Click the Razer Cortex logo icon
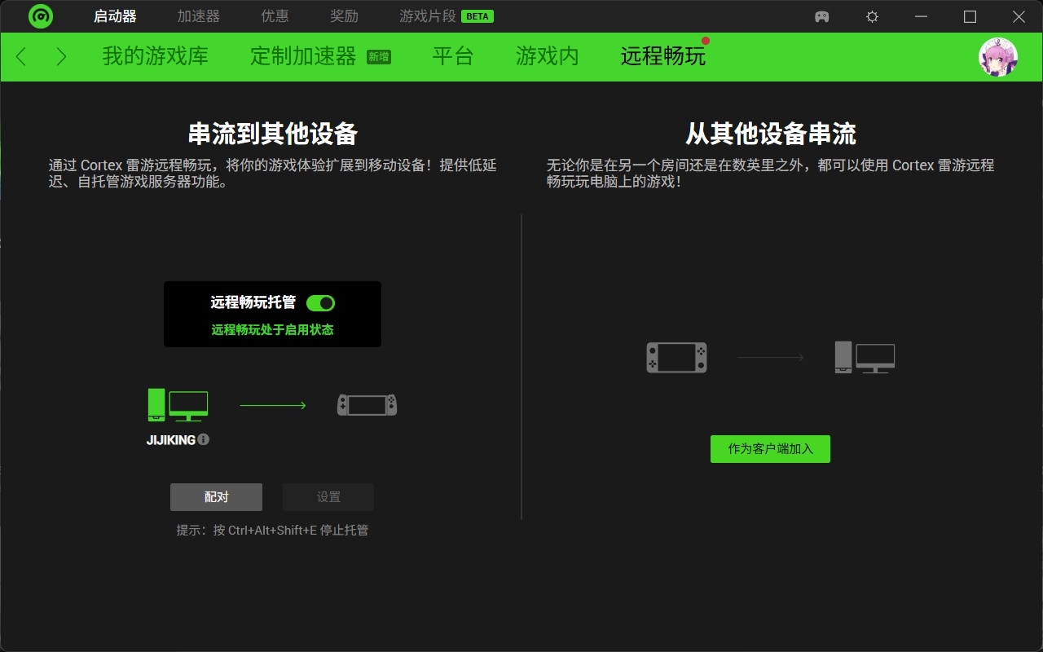1043x652 pixels. tap(41, 16)
